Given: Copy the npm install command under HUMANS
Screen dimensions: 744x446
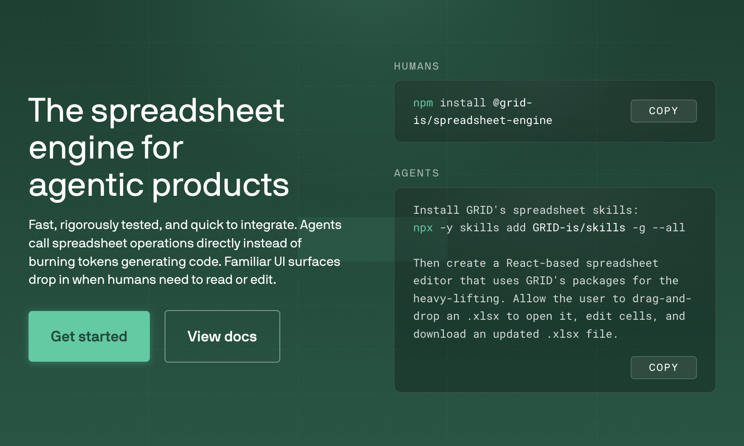Looking at the screenshot, I should tap(663, 111).
